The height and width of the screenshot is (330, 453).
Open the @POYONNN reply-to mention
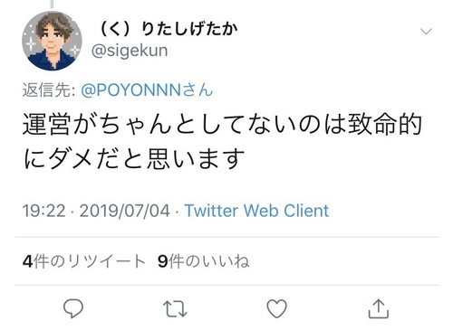pyautogui.click(x=147, y=90)
